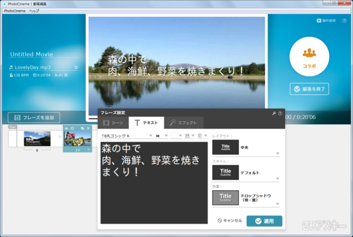Click the 編集を終了 button
353x237 pixels.
point(309,89)
